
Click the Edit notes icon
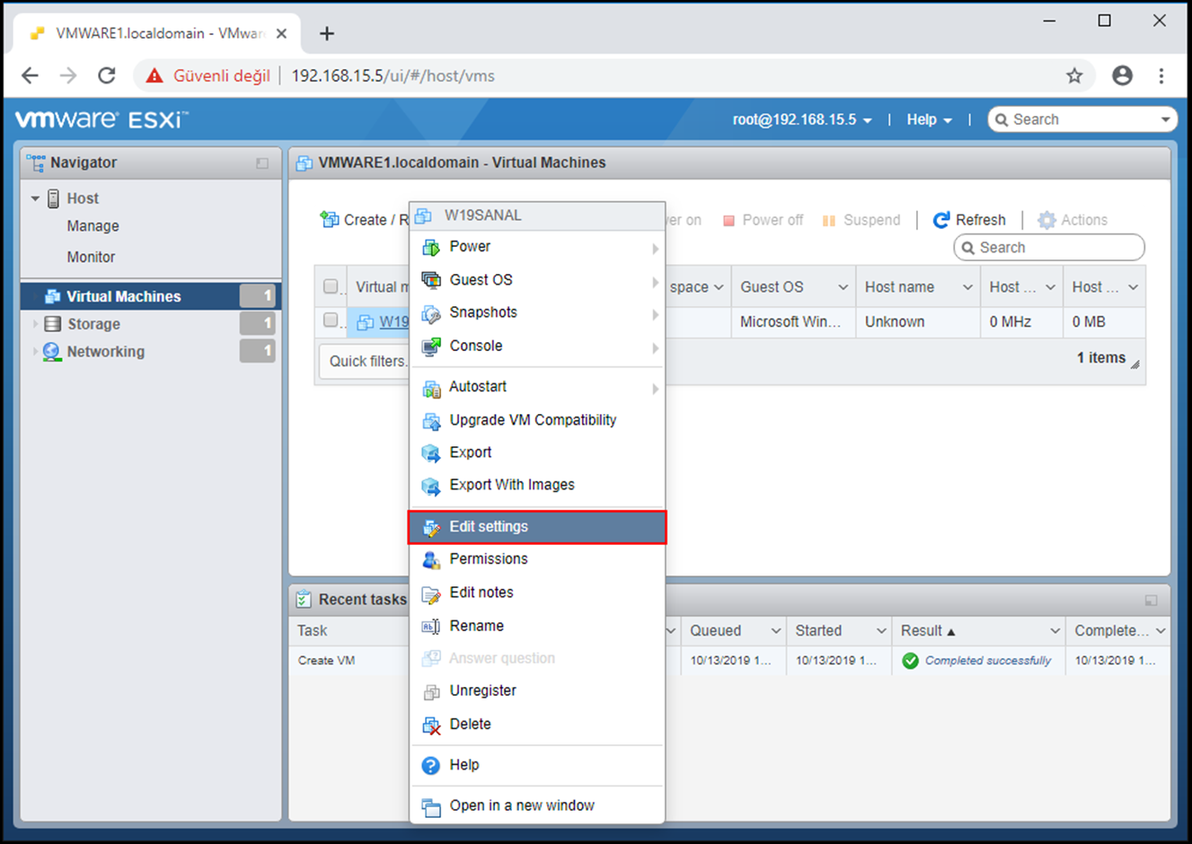click(x=431, y=593)
